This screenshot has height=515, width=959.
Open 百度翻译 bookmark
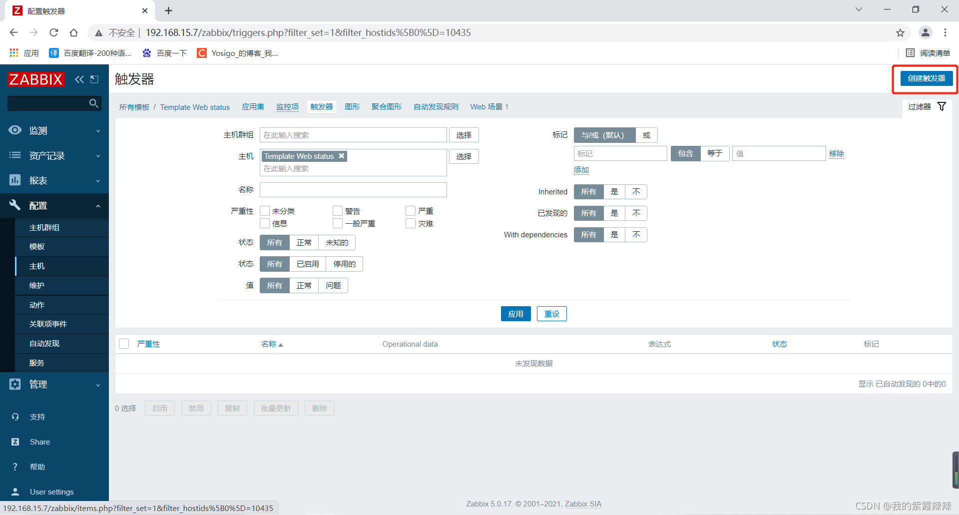click(x=90, y=53)
